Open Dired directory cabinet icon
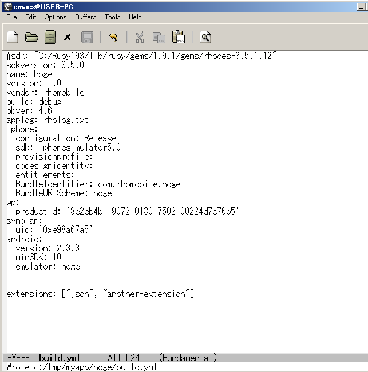 click(x=50, y=37)
